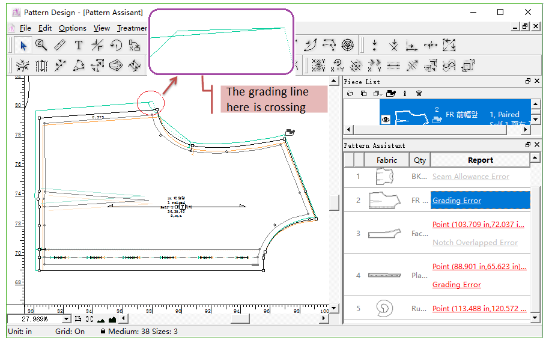Click the rotate tool with curved arrow

(116, 45)
